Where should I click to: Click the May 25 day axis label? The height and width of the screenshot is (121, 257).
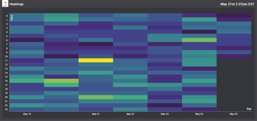(x=233, y=114)
